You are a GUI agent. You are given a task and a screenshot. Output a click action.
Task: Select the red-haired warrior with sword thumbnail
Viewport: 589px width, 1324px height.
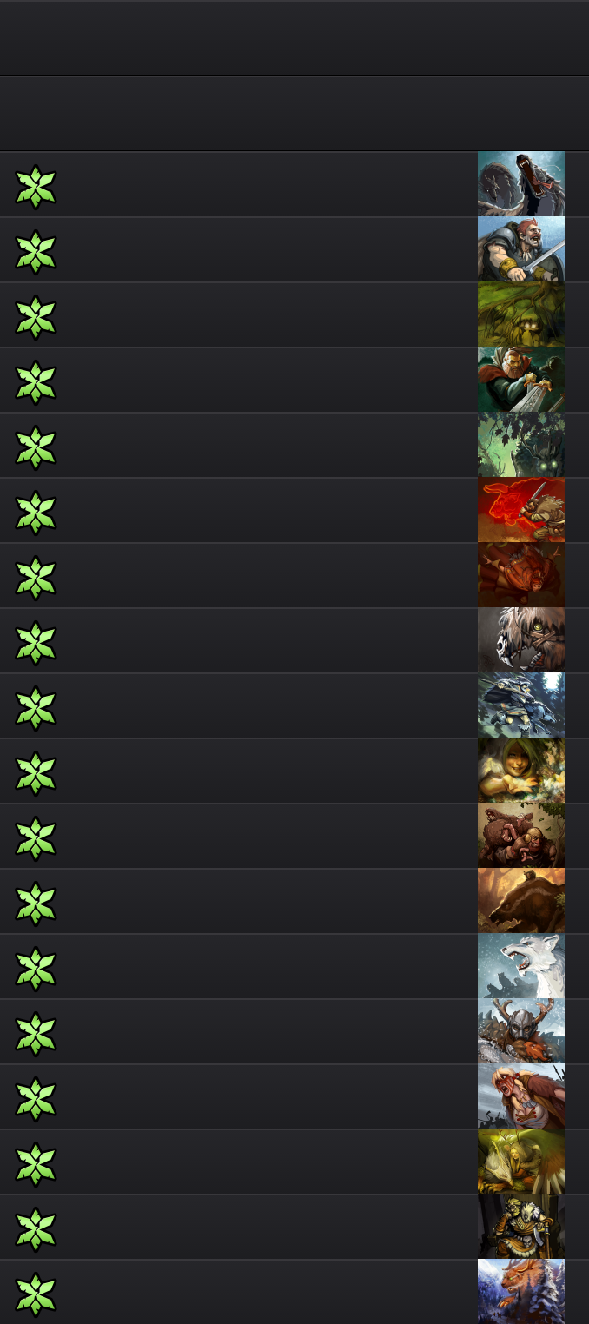[x=521, y=249]
